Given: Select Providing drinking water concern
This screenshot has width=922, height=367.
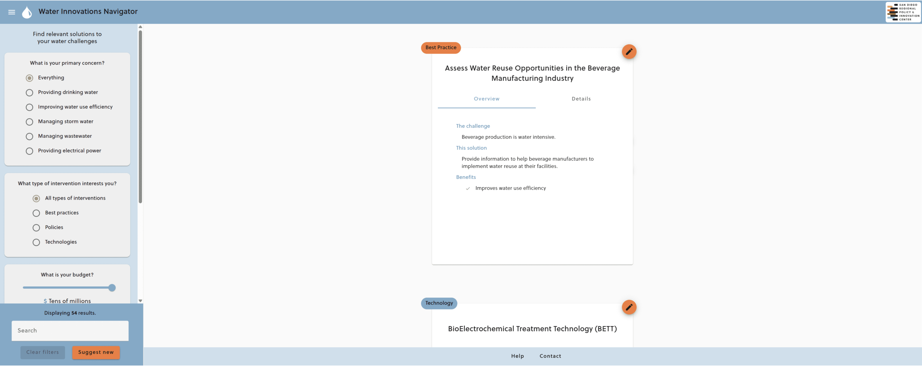Looking at the screenshot, I should (x=30, y=93).
